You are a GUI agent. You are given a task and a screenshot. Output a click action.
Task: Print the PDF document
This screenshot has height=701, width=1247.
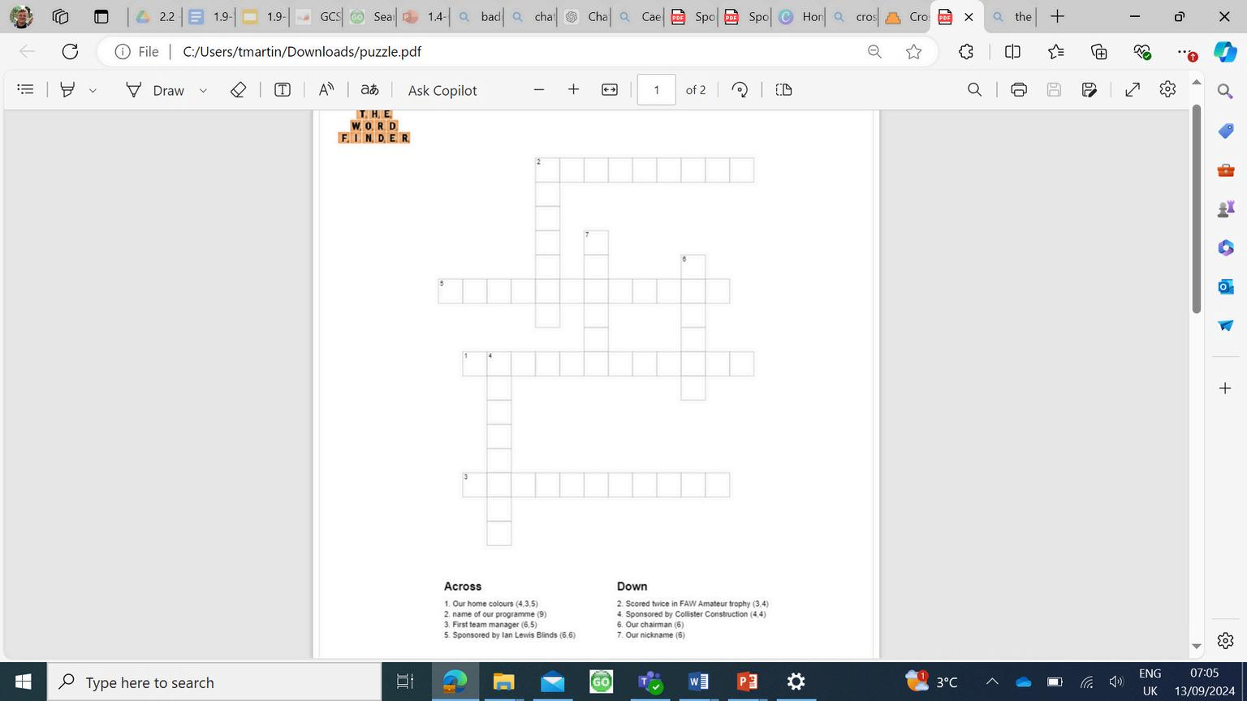coord(1019,89)
